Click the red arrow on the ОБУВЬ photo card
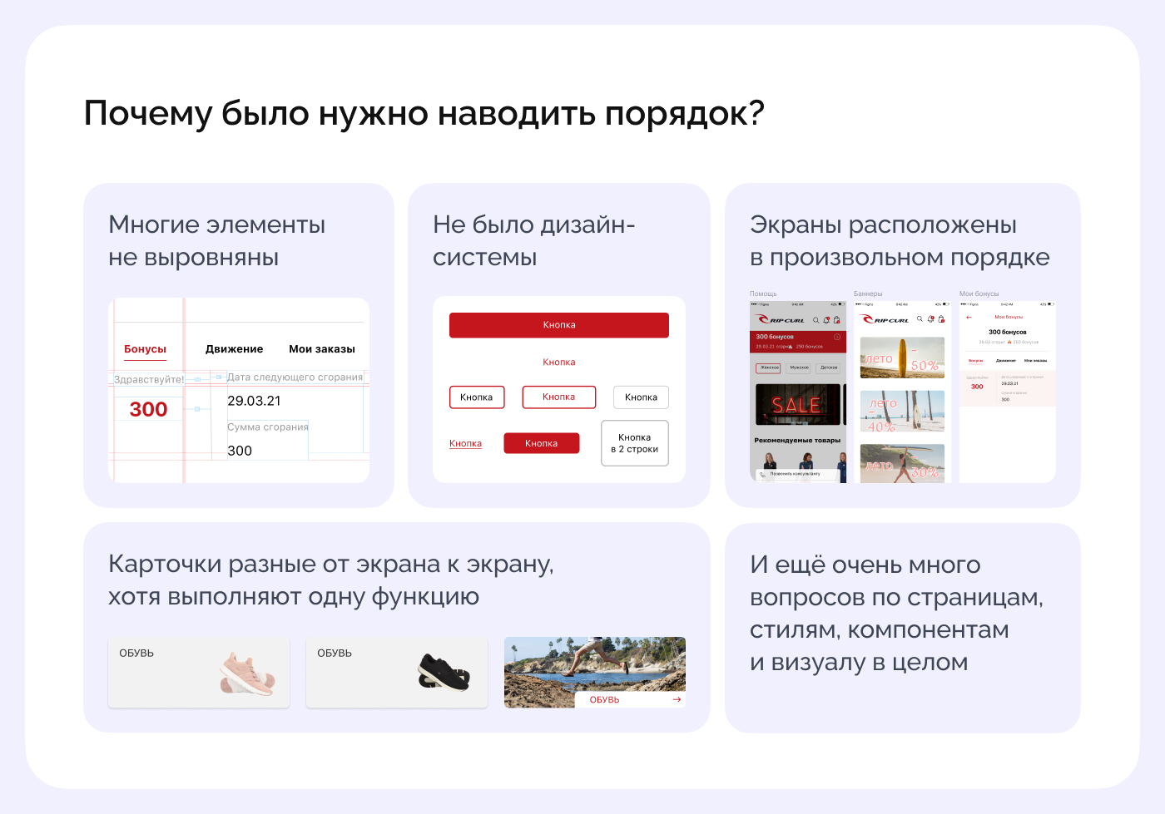The image size is (1165, 814). tap(677, 699)
